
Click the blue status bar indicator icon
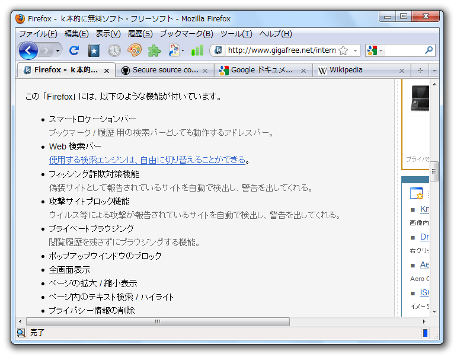pos(425,333)
